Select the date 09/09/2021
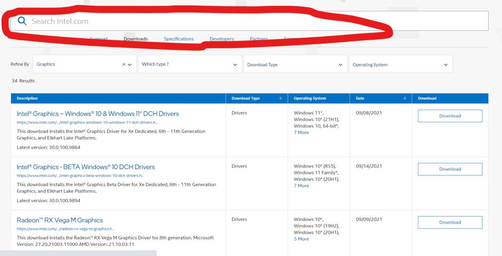Viewport: 502px width, 256px height. pos(369,219)
